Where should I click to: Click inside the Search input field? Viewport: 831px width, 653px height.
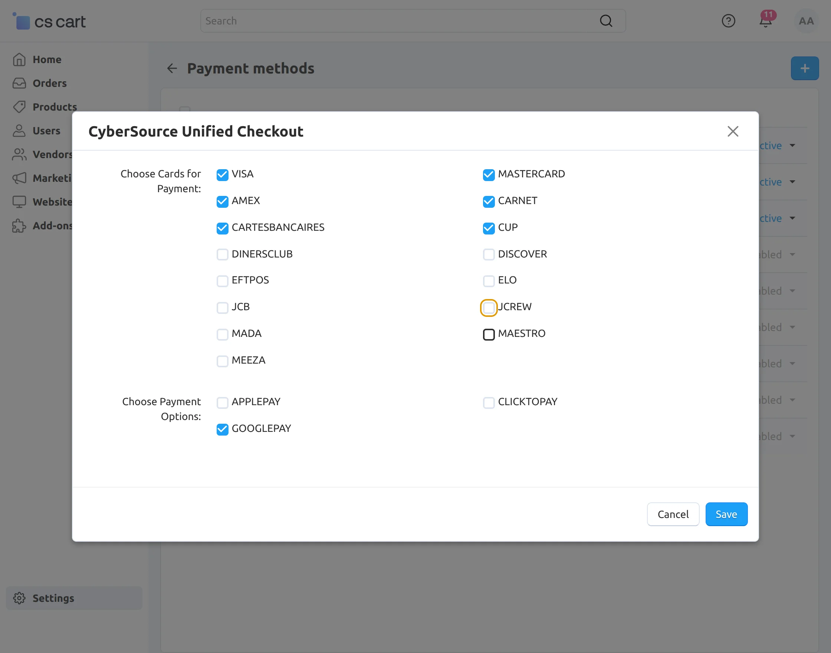click(398, 21)
